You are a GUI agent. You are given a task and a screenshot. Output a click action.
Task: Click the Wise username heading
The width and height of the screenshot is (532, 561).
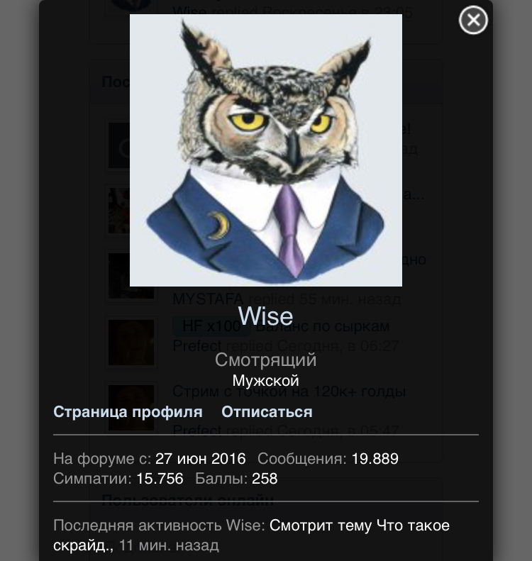[x=265, y=316]
